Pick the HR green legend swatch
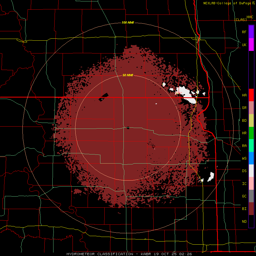 click(251, 133)
